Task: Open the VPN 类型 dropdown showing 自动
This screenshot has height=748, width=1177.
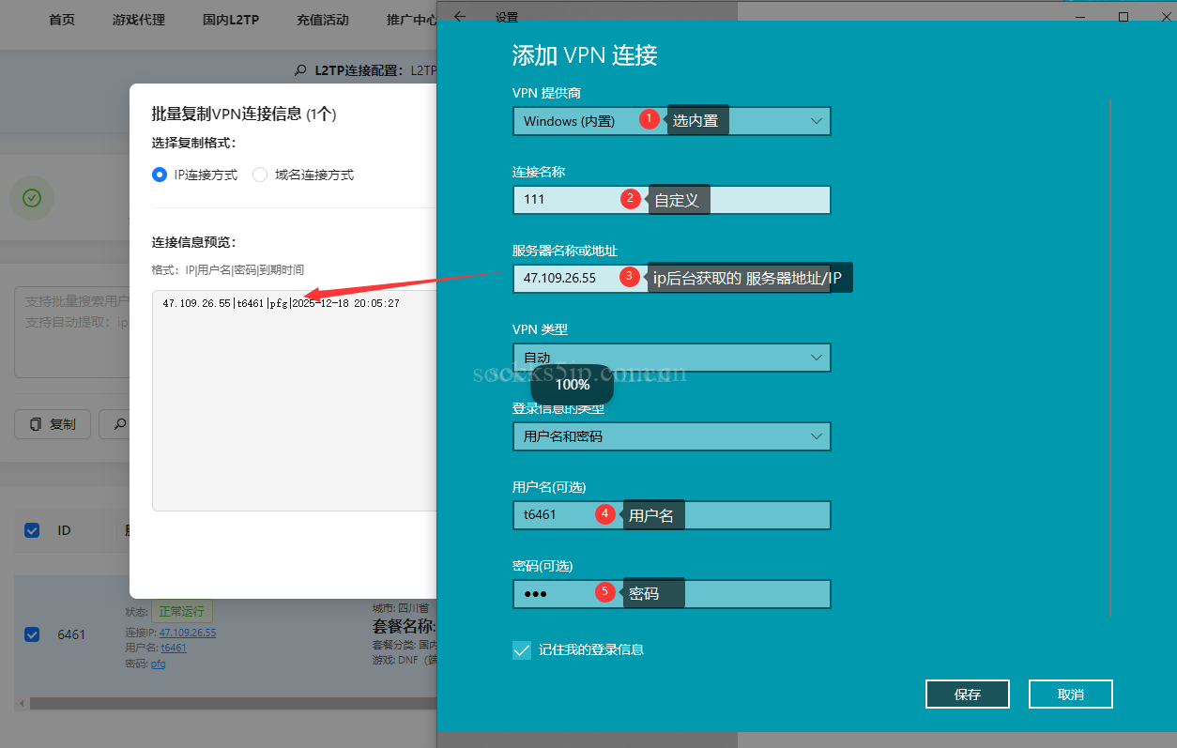Action: (672, 358)
